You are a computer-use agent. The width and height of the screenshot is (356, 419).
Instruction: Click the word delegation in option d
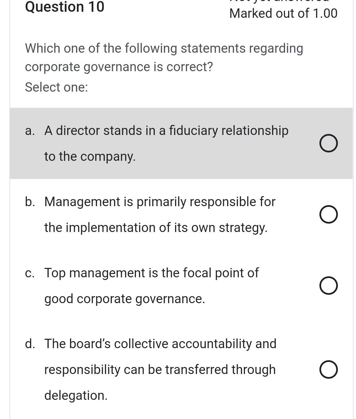75,395
